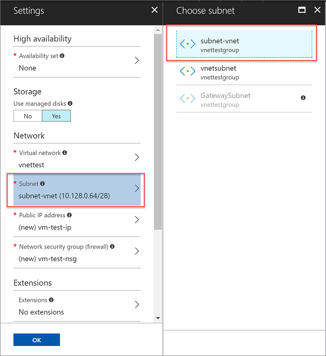Open Public IP address chevron

point(136,220)
